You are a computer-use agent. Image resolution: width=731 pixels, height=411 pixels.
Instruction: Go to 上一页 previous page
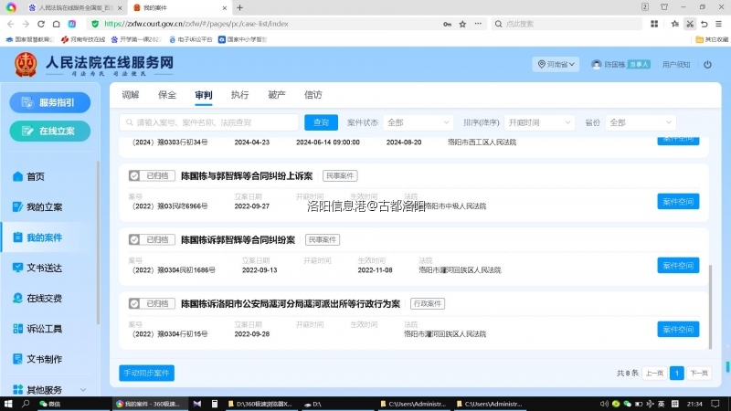(654, 373)
